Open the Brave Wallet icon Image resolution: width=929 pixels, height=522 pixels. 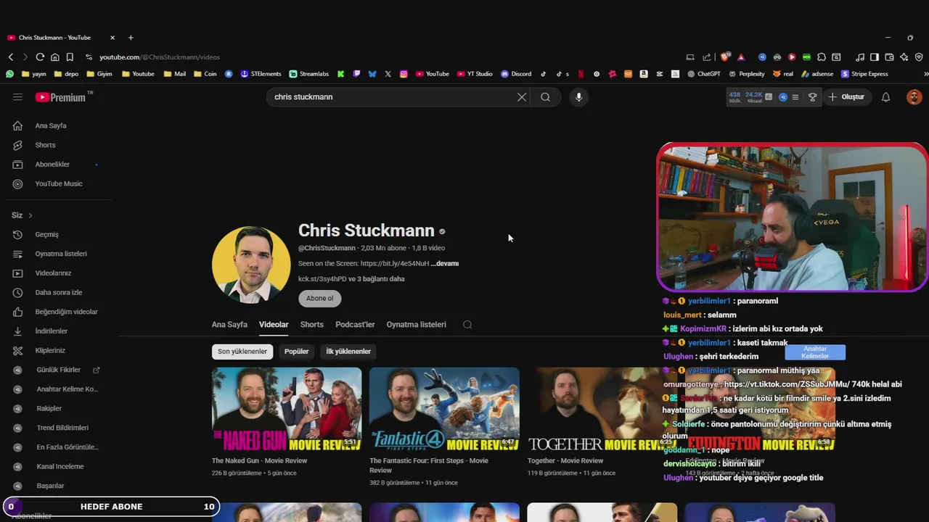[889, 57]
